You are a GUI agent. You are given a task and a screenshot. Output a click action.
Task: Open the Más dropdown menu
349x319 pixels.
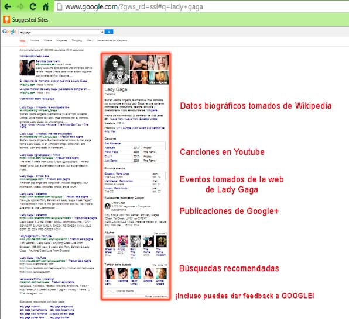89,40
